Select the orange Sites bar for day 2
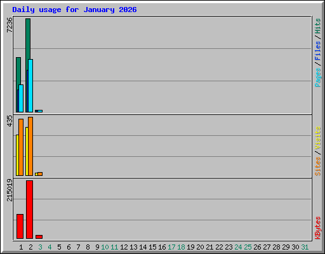The height and width of the screenshot is (254, 325). pyautogui.click(x=30, y=146)
